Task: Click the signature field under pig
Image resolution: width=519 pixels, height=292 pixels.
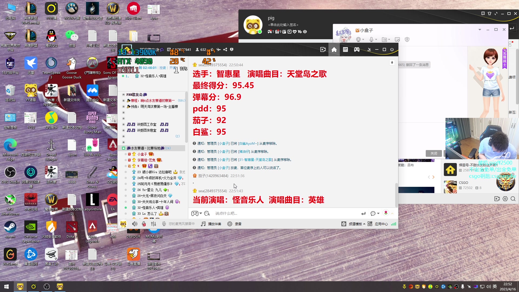Action: pyautogui.click(x=283, y=25)
